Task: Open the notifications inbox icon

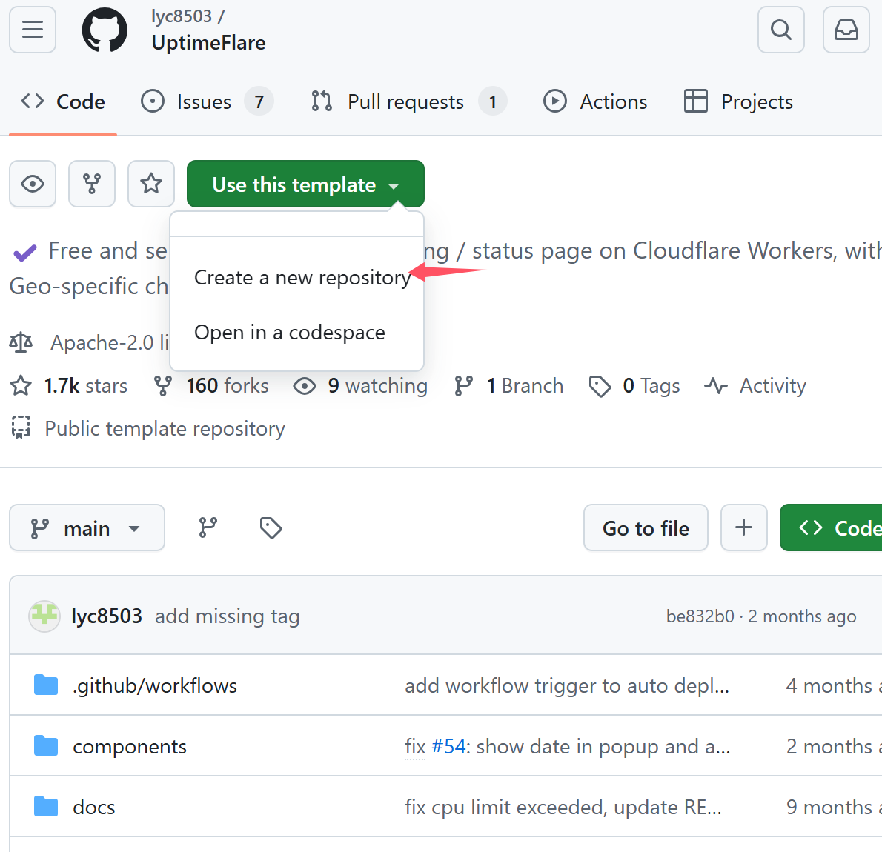Action: tap(846, 30)
